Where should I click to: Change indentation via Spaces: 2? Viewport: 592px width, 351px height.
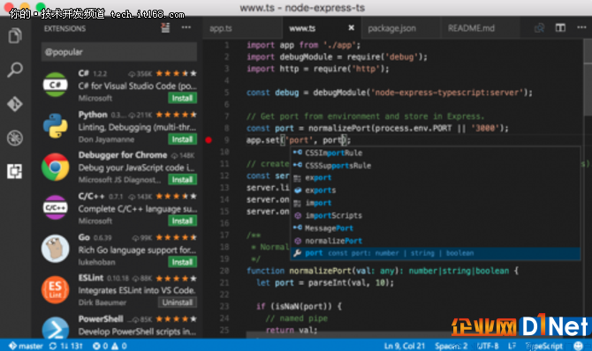(452, 346)
